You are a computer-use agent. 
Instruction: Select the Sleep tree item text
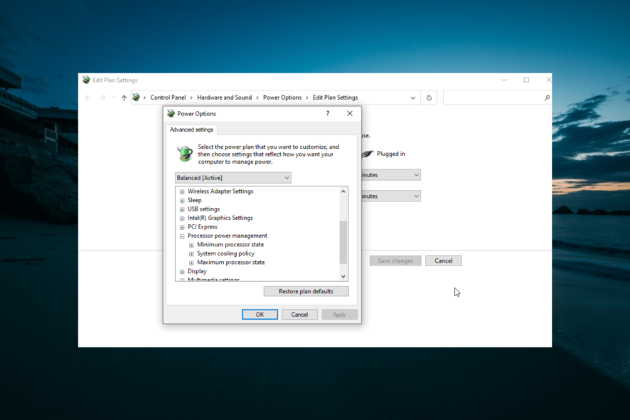click(x=194, y=200)
